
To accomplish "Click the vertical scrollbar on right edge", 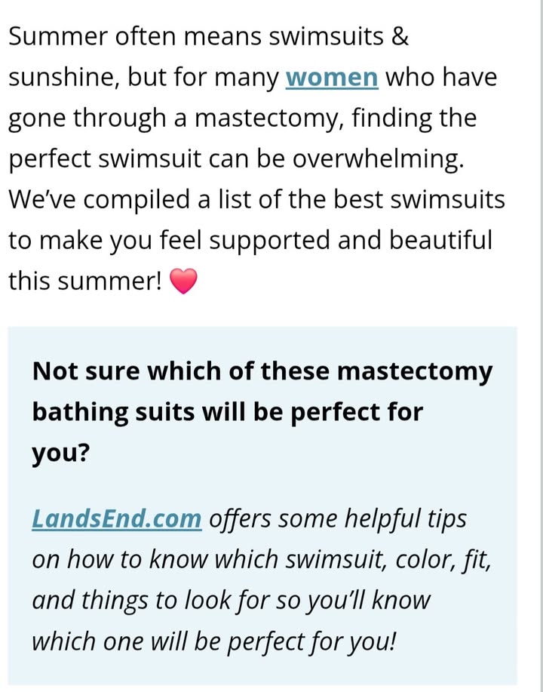I will pos(540,346).
